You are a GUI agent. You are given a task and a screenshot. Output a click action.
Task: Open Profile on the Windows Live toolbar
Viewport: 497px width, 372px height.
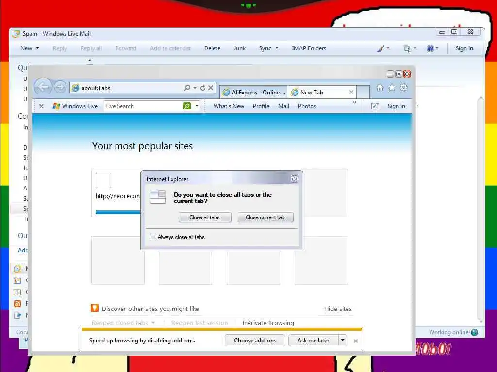[x=261, y=106]
